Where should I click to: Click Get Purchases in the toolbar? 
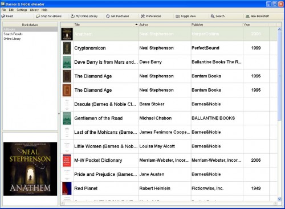(117, 16)
